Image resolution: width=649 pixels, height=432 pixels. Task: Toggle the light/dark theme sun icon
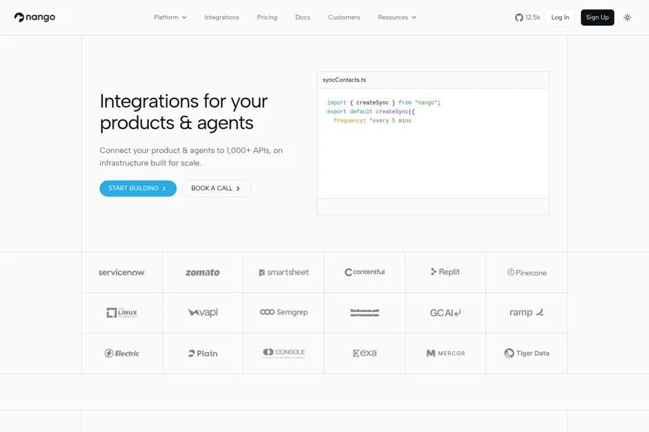627,18
